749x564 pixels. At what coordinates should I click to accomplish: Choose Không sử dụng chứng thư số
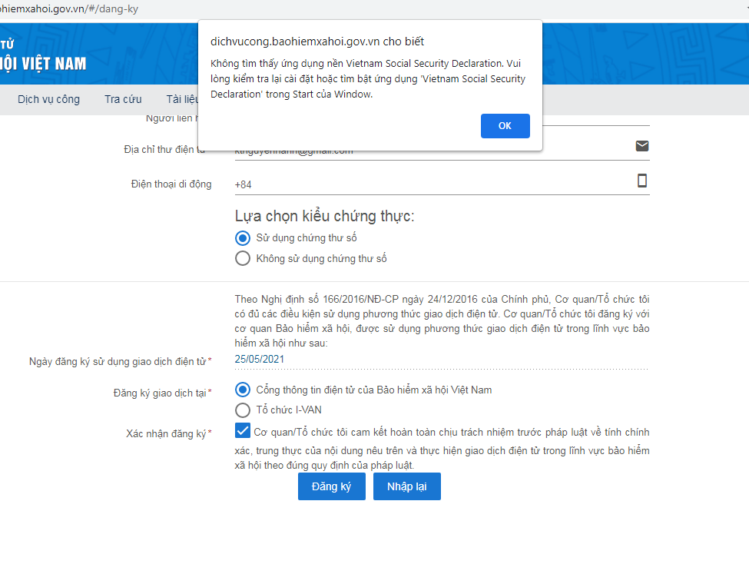(243, 259)
